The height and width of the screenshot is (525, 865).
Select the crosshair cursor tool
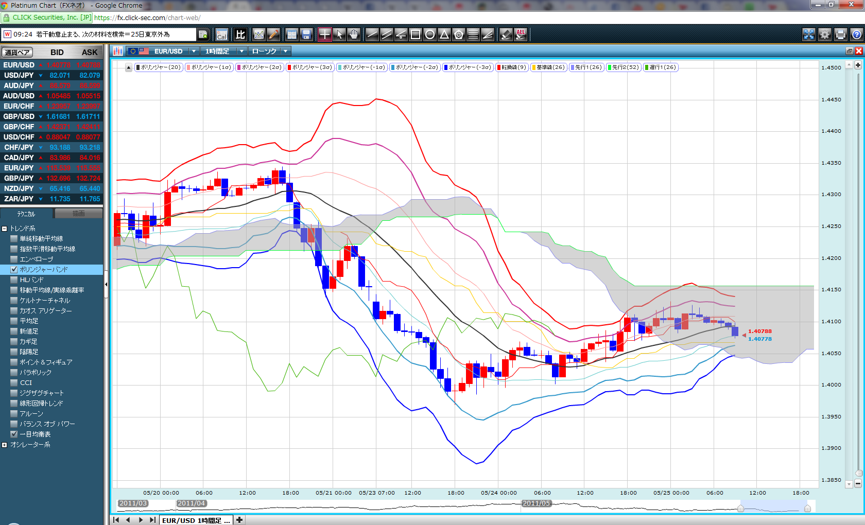[325, 34]
